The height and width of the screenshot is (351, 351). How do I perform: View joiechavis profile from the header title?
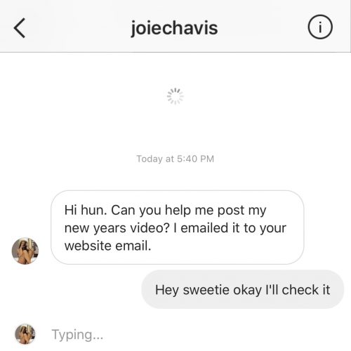pos(174,28)
